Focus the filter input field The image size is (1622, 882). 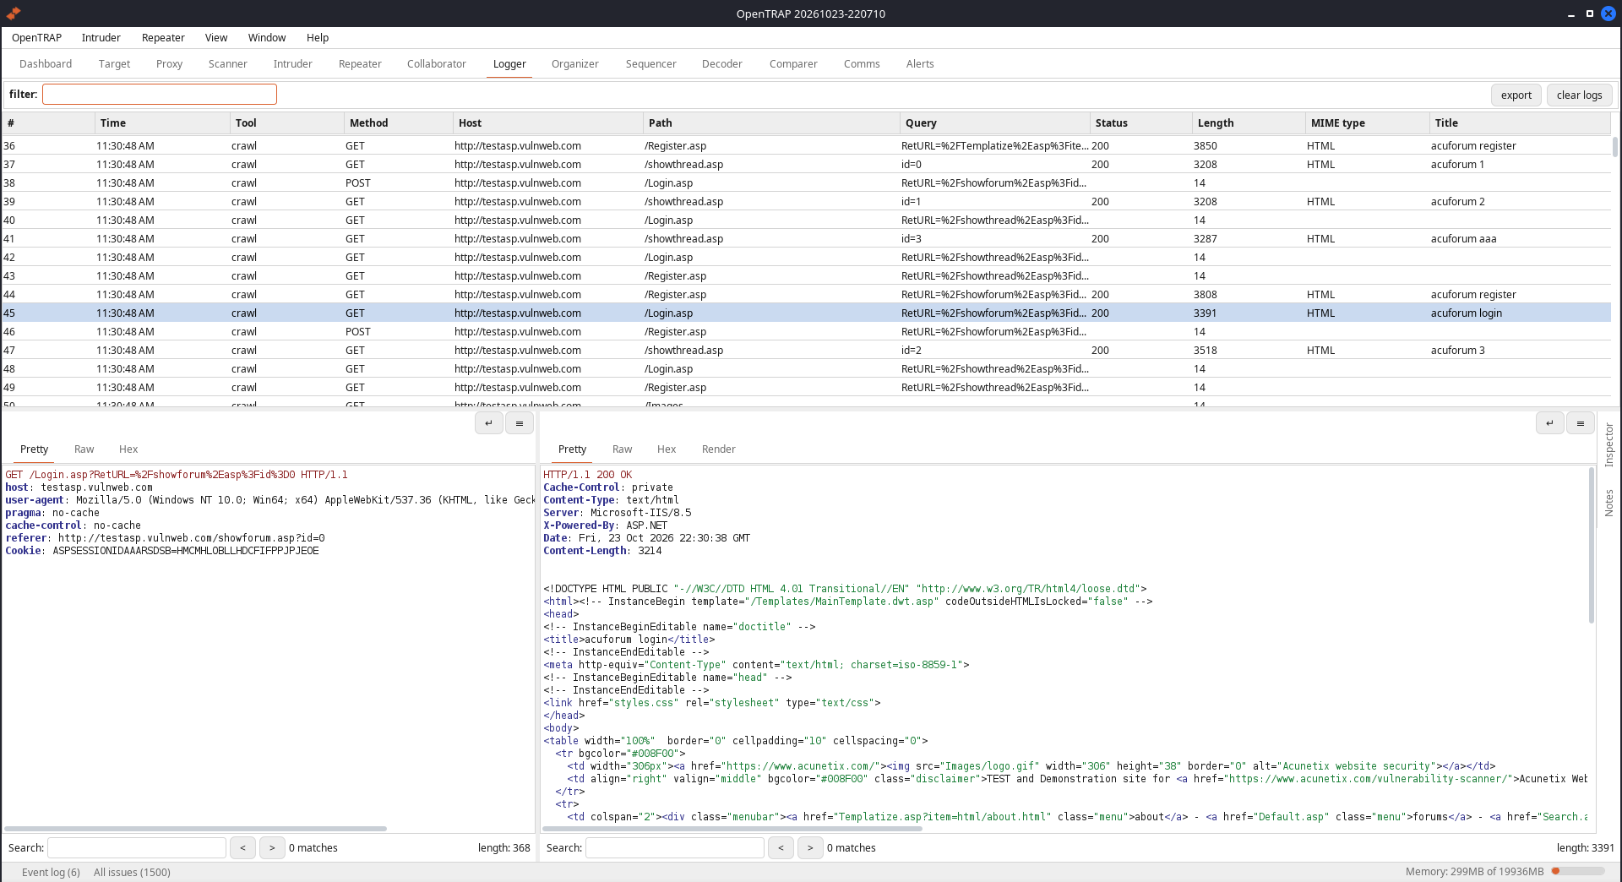pos(160,94)
